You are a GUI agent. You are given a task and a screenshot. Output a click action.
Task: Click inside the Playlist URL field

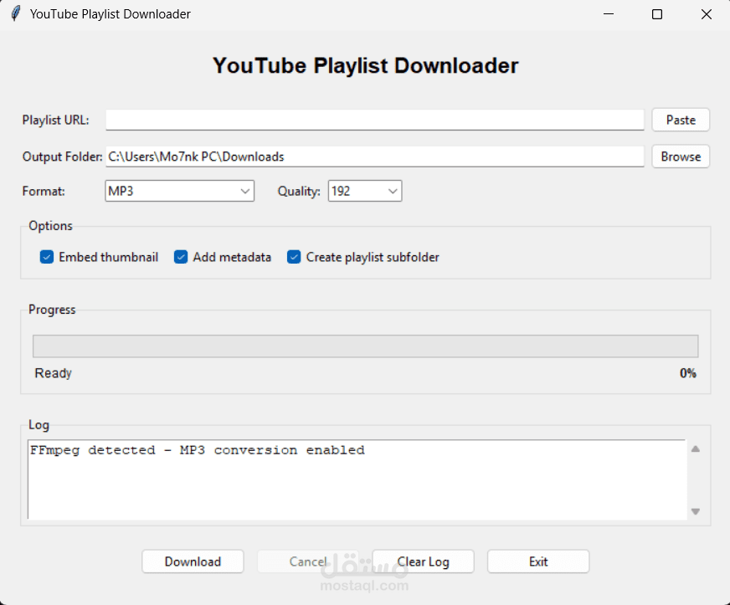375,120
